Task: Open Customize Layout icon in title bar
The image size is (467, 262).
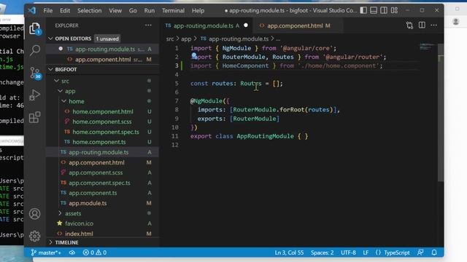Action: 394,10
